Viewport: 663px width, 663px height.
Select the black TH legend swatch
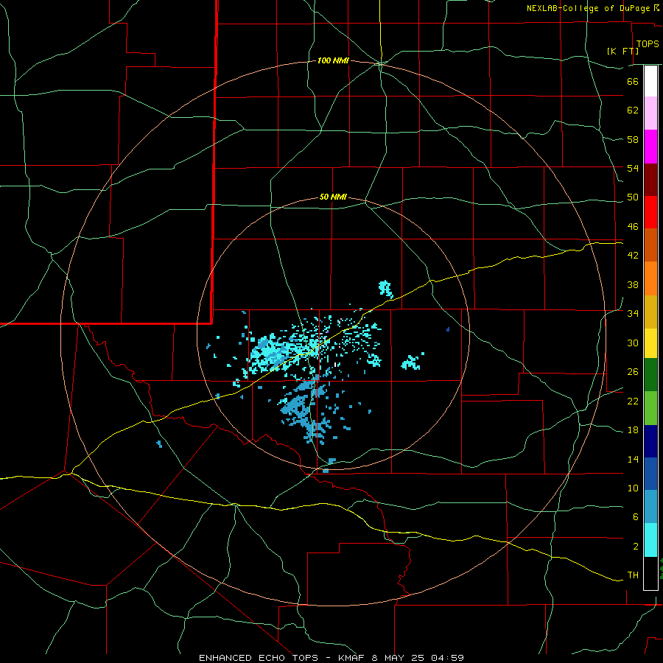pos(650,573)
